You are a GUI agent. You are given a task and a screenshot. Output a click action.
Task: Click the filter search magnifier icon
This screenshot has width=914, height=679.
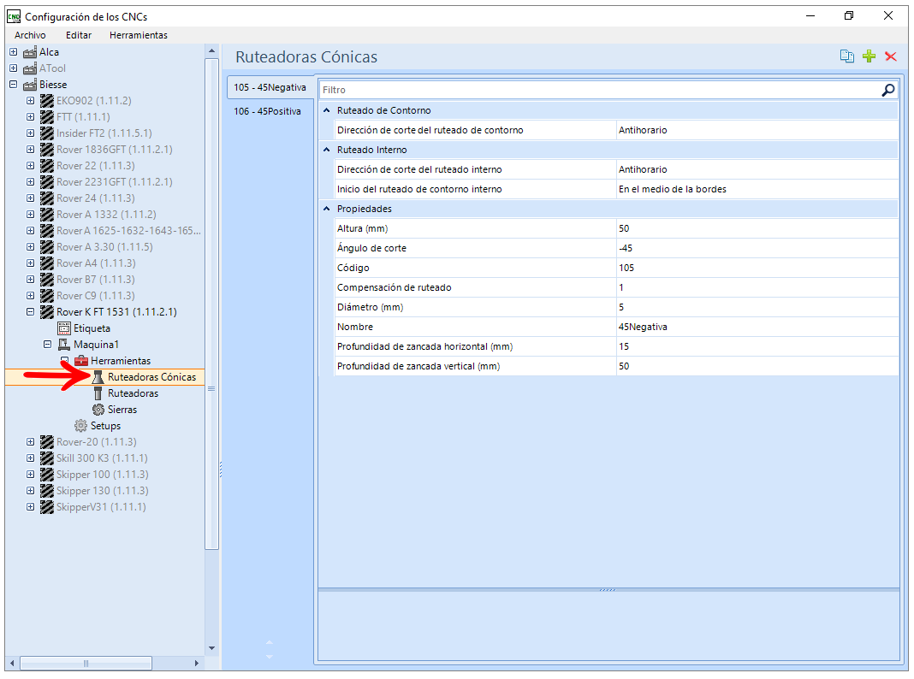[x=887, y=90]
